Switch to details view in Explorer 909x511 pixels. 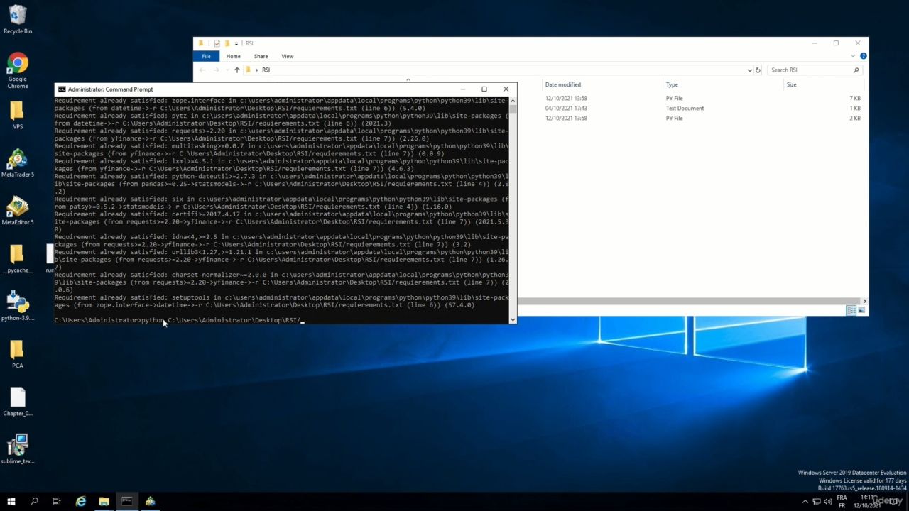pyautogui.click(x=851, y=310)
